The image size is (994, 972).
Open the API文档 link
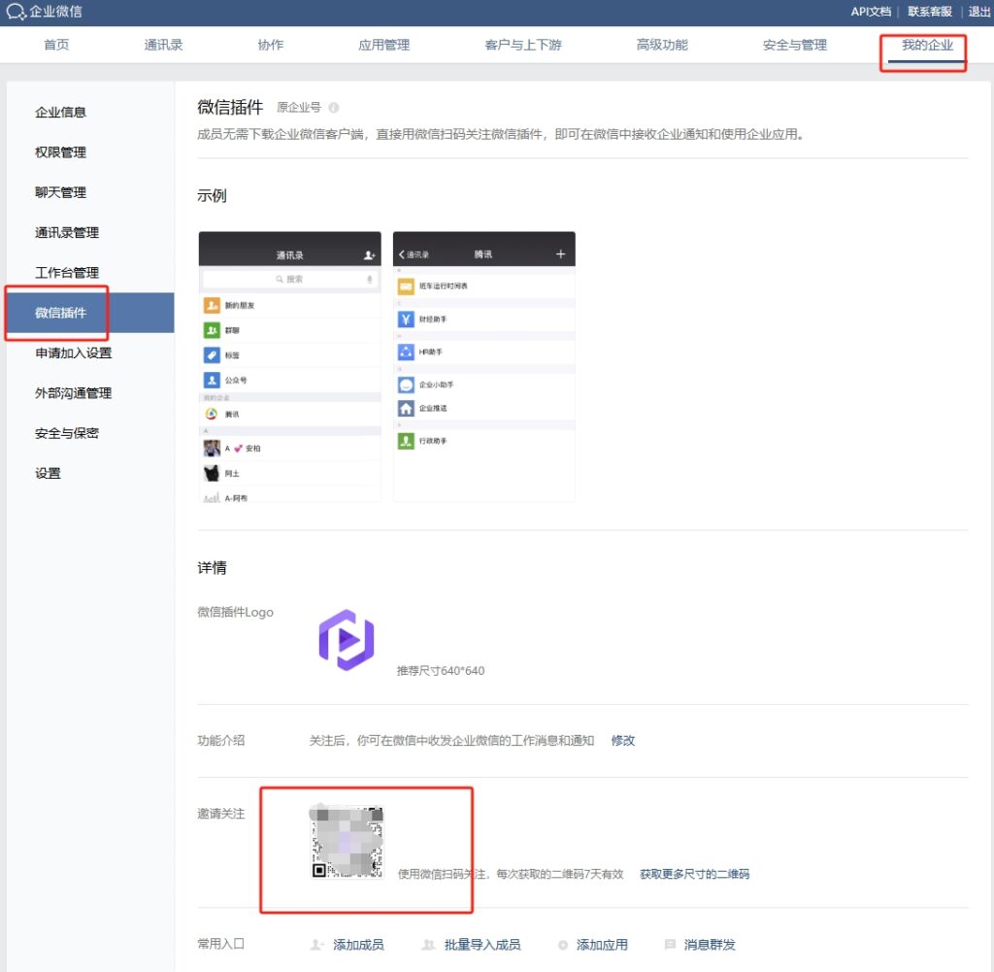click(871, 12)
